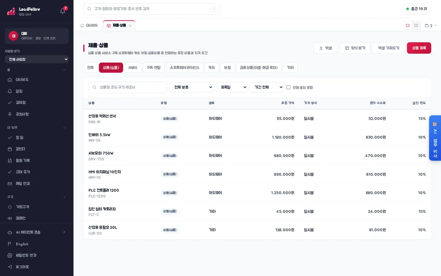Click the 활동 기록 document icon
This screenshot has width=441, height=276.
click(x=10, y=160)
